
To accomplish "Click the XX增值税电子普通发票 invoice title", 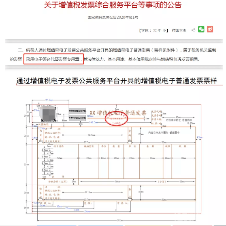I will pyautogui.click(x=118, y=113).
